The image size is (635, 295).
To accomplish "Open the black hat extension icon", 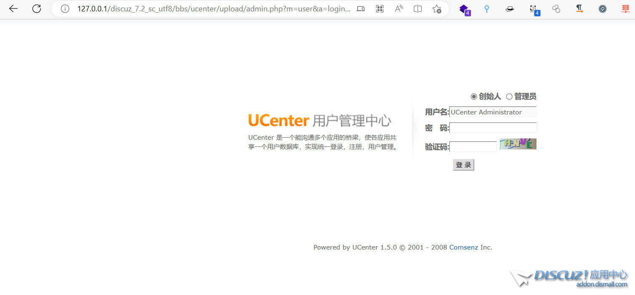I will pyautogui.click(x=510, y=8).
